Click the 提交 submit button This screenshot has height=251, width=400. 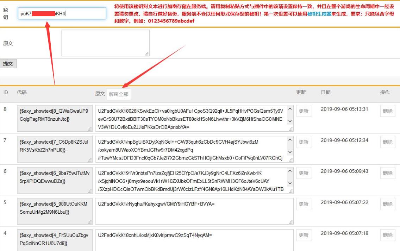(8, 64)
